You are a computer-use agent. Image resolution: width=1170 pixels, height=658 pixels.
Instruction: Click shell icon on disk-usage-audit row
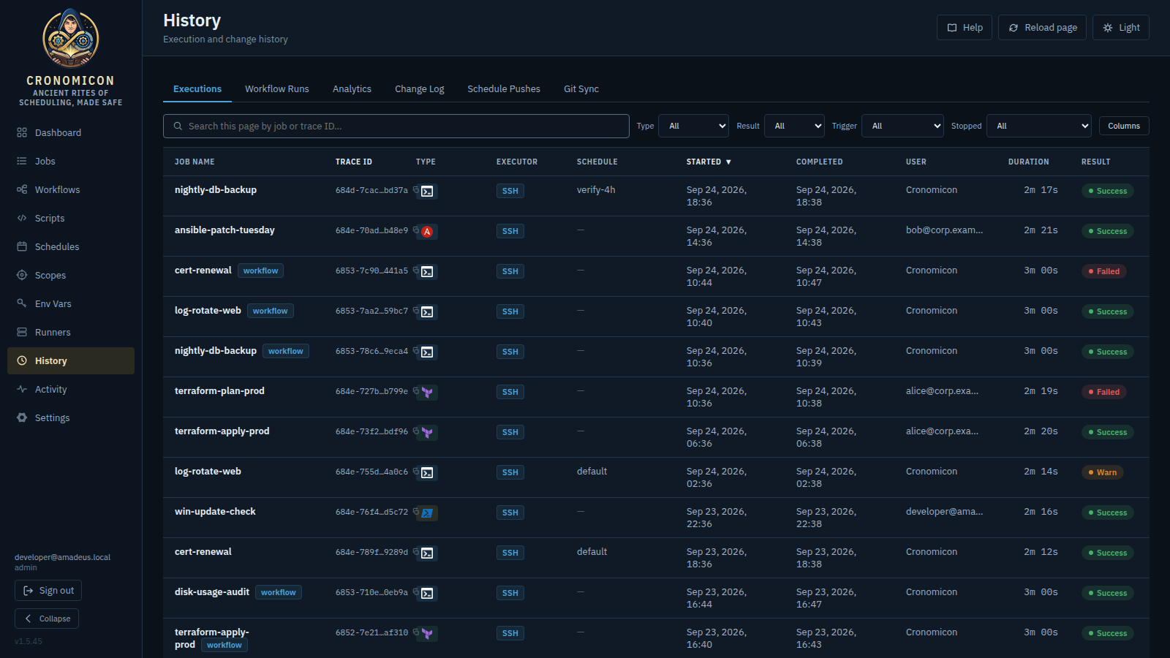[x=428, y=594]
